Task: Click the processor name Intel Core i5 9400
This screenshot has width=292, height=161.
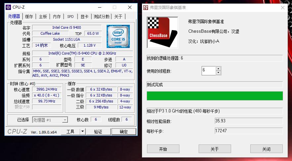Action: coord(67,27)
